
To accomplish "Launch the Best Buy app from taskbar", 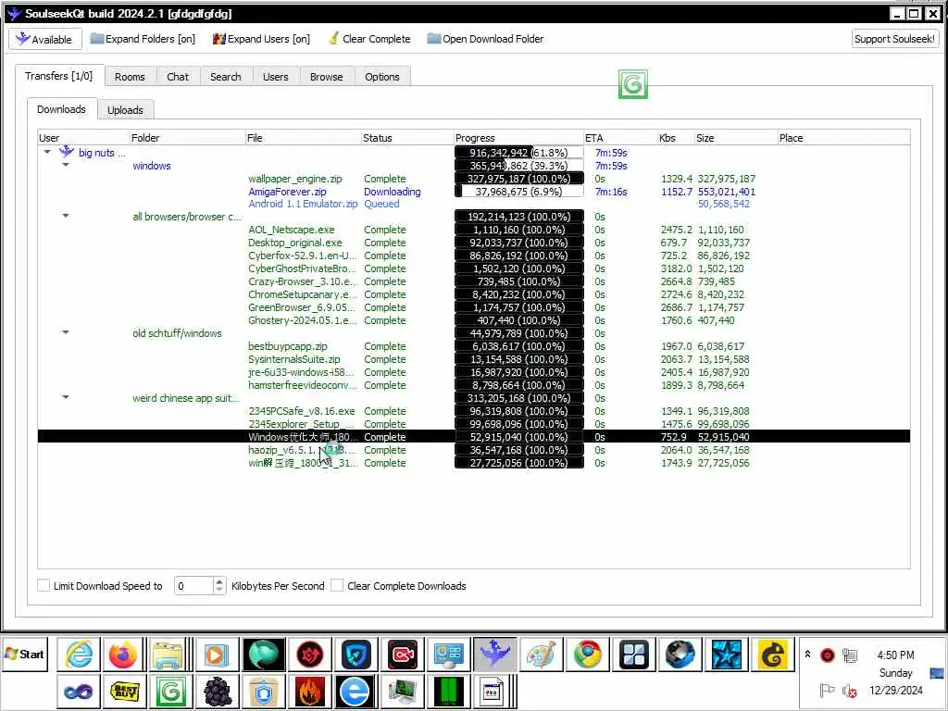I will [125, 691].
